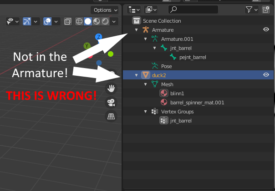
Task: Click the light green negative axis dot
Action: pos(111,54)
